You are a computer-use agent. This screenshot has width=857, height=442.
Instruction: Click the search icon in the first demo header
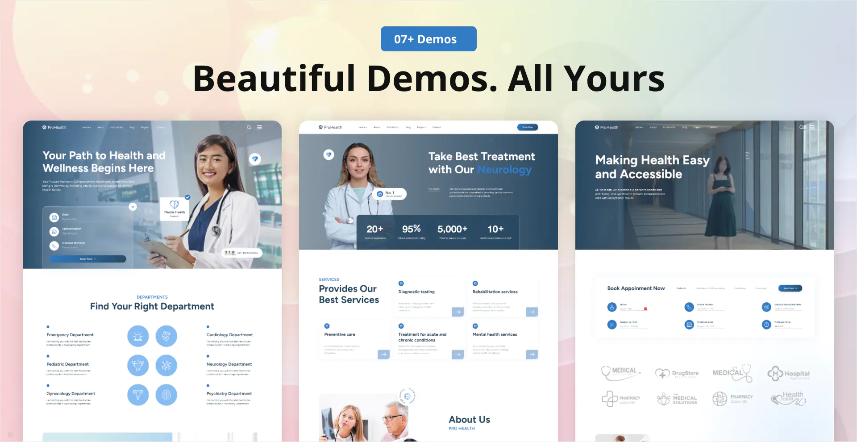(x=249, y=127)
